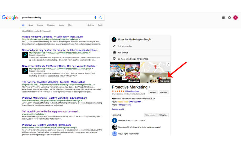Open the See photos thumbnail
Image resolution: width=241 pixels, height=155 pixels.
click(125, 72)
